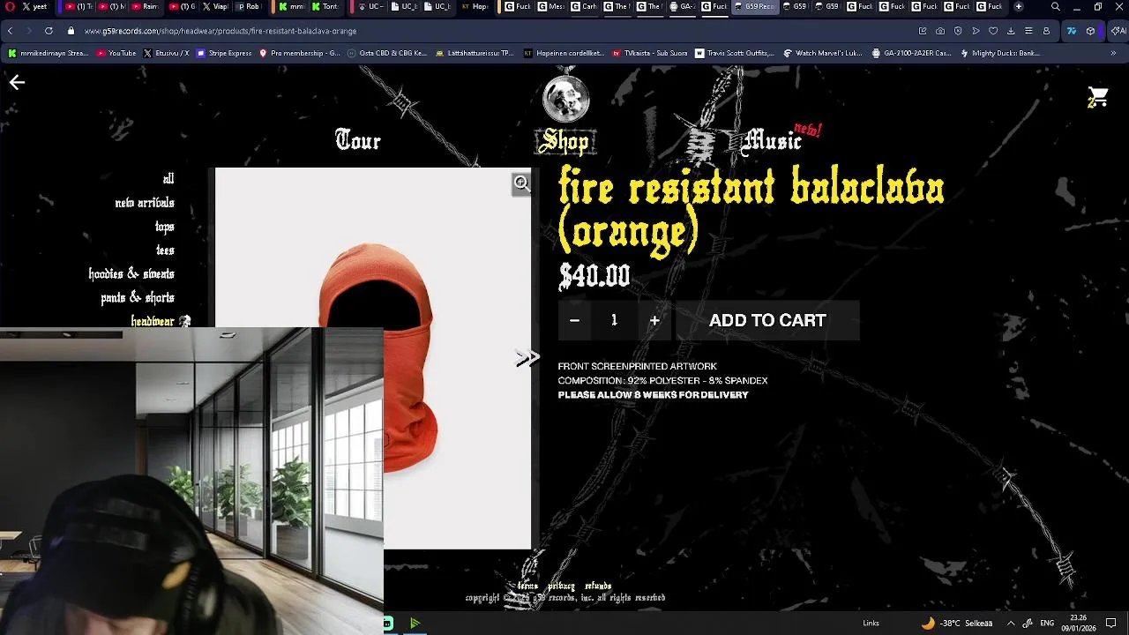Switch to the 'GA-' watch tab
The image size is (1129, 635).
click(683, 7)
